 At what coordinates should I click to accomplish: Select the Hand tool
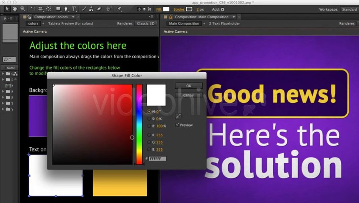[x=15, y=9]
